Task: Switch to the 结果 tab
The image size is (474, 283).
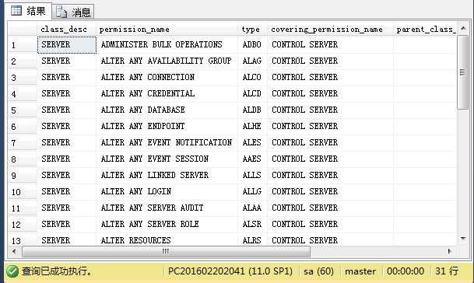Action: (28, 11)
